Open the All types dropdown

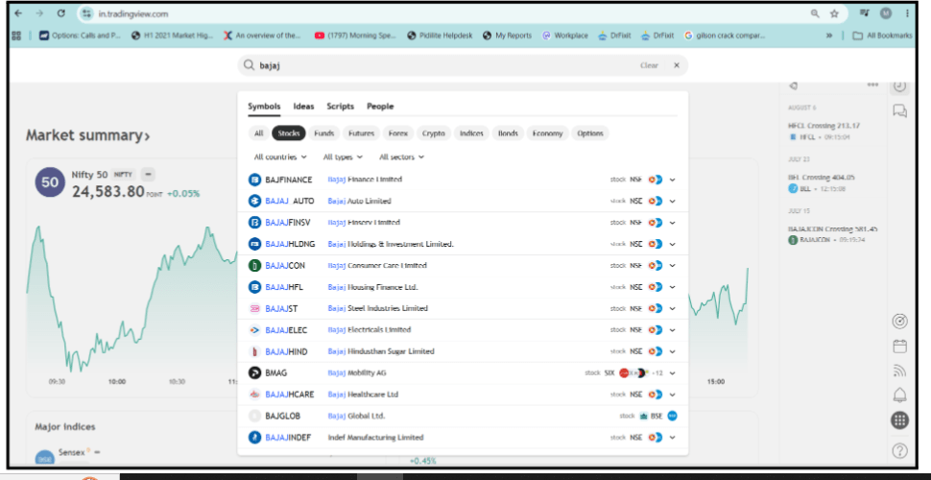pos(343,157)
